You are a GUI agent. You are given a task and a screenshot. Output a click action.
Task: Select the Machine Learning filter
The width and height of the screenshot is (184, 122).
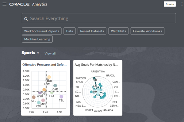pos(37,39)
